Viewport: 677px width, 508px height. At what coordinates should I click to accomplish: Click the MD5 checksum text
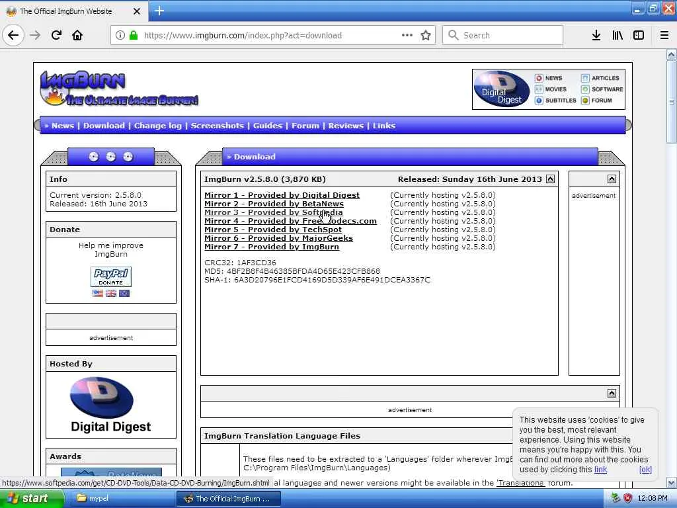(x=292, y=271)
